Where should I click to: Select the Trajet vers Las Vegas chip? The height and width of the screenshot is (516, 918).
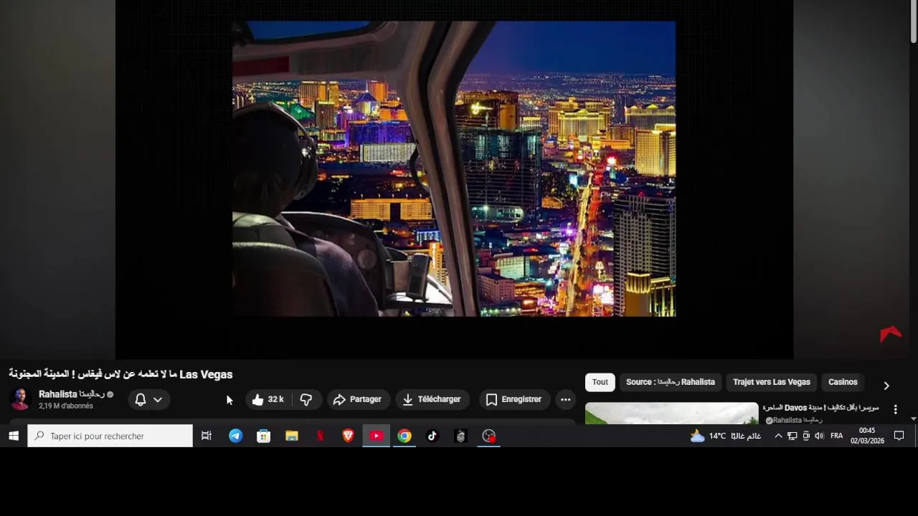pos(771,382)
